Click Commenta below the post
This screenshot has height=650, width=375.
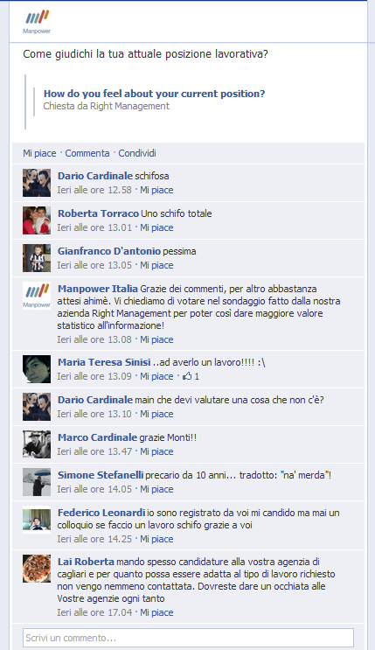87,153
